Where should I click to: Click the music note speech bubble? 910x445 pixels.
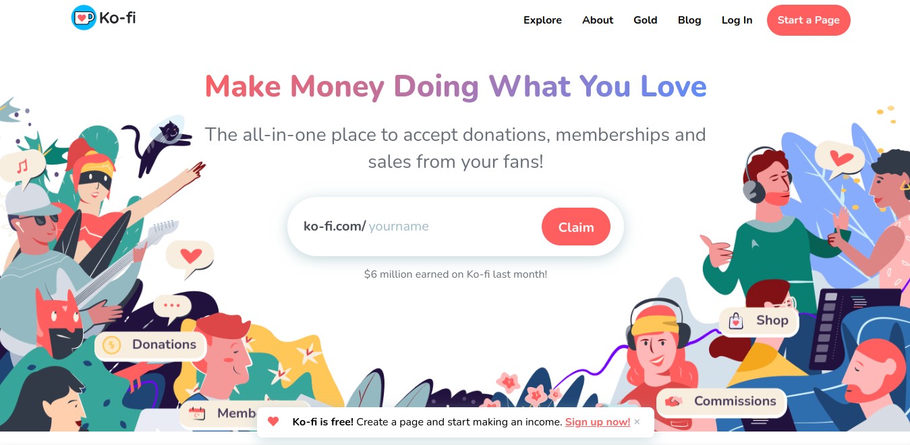(22, 165)
